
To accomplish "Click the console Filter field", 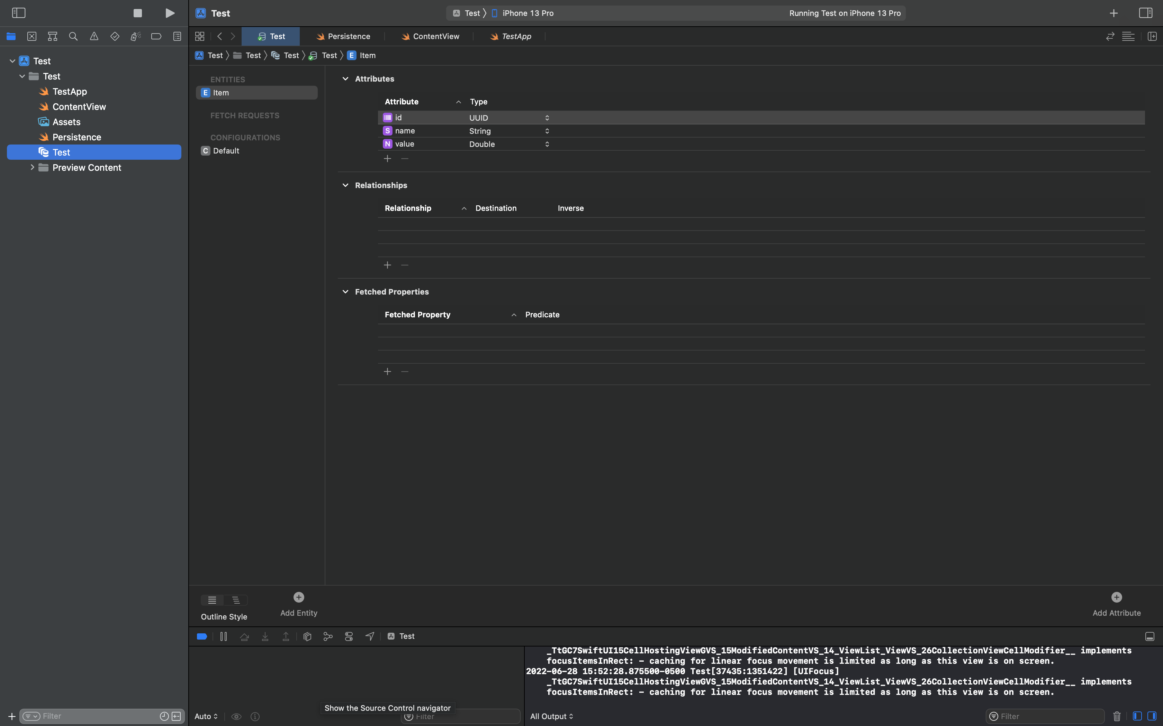I will (1050, 716).
